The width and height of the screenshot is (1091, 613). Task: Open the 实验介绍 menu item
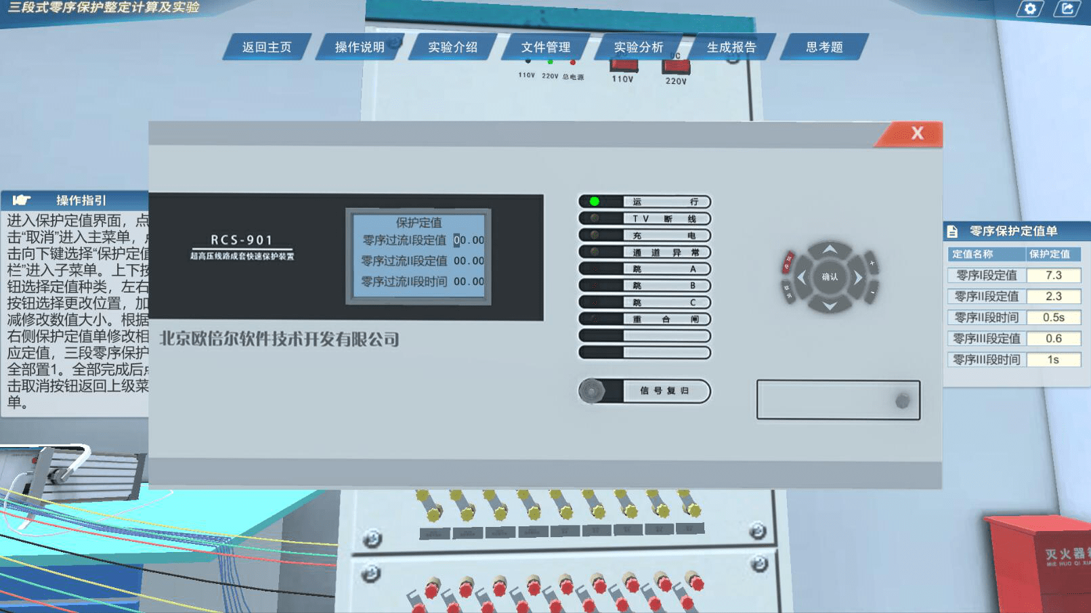point(452,47)
